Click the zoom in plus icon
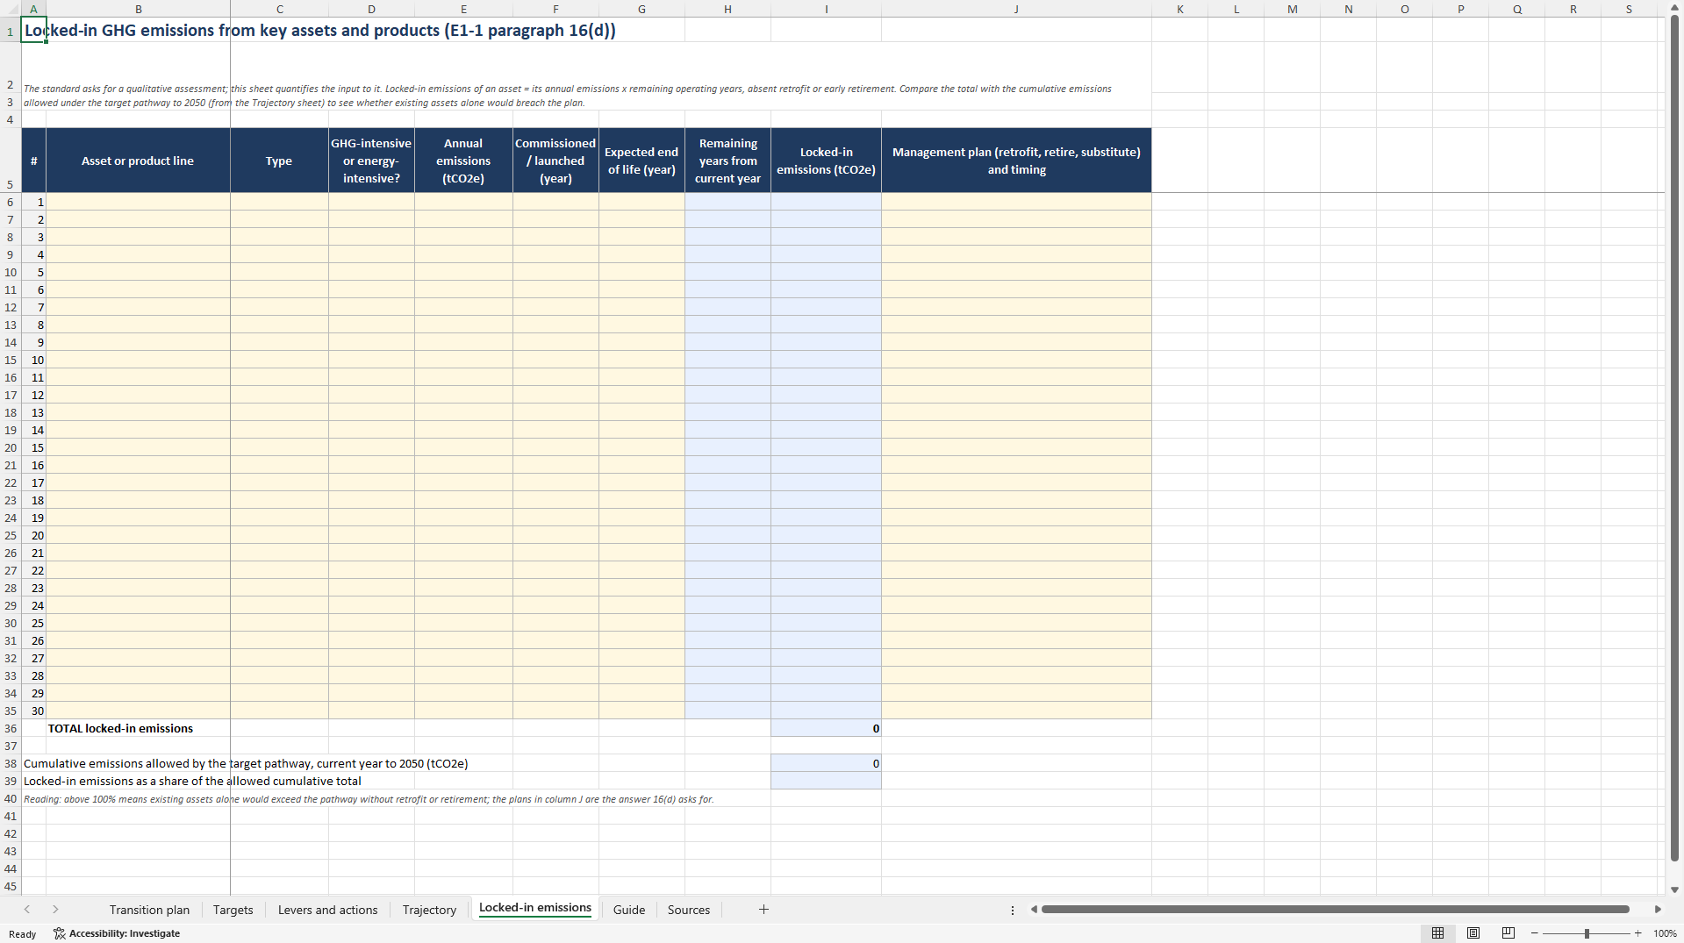The height and width of the screenshot is (943, 1684). pos(1637,933)
